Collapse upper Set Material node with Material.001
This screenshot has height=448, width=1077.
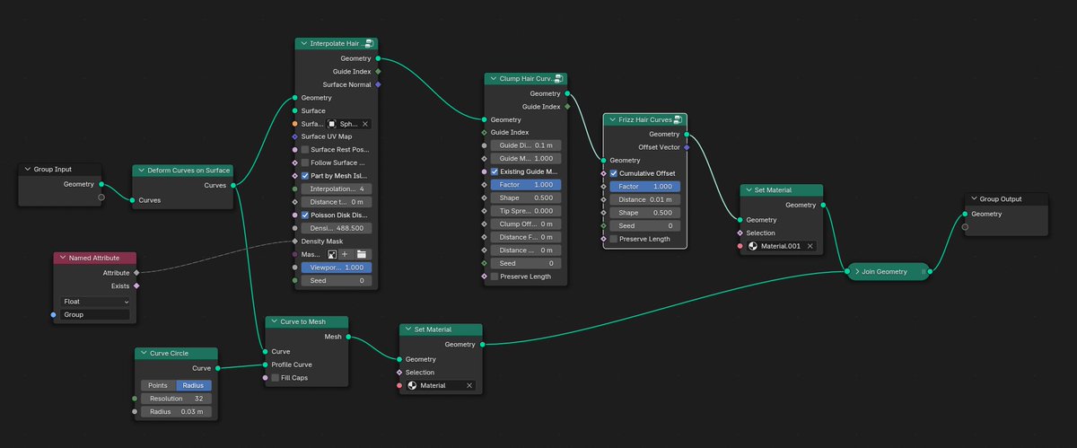749,190
